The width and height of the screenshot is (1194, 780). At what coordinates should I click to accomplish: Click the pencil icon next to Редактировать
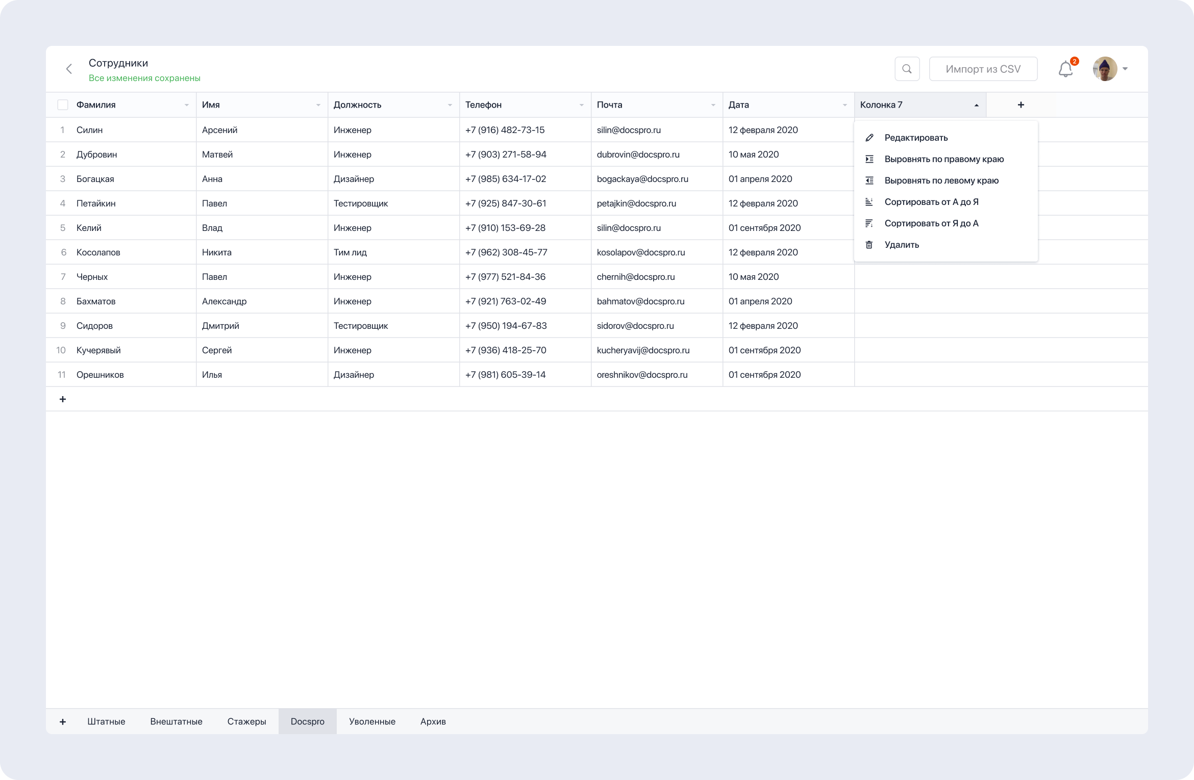[869, 138]
